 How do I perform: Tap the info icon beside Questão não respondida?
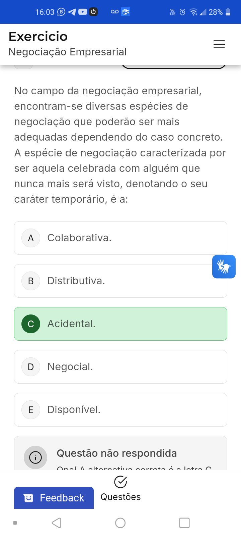35,457
